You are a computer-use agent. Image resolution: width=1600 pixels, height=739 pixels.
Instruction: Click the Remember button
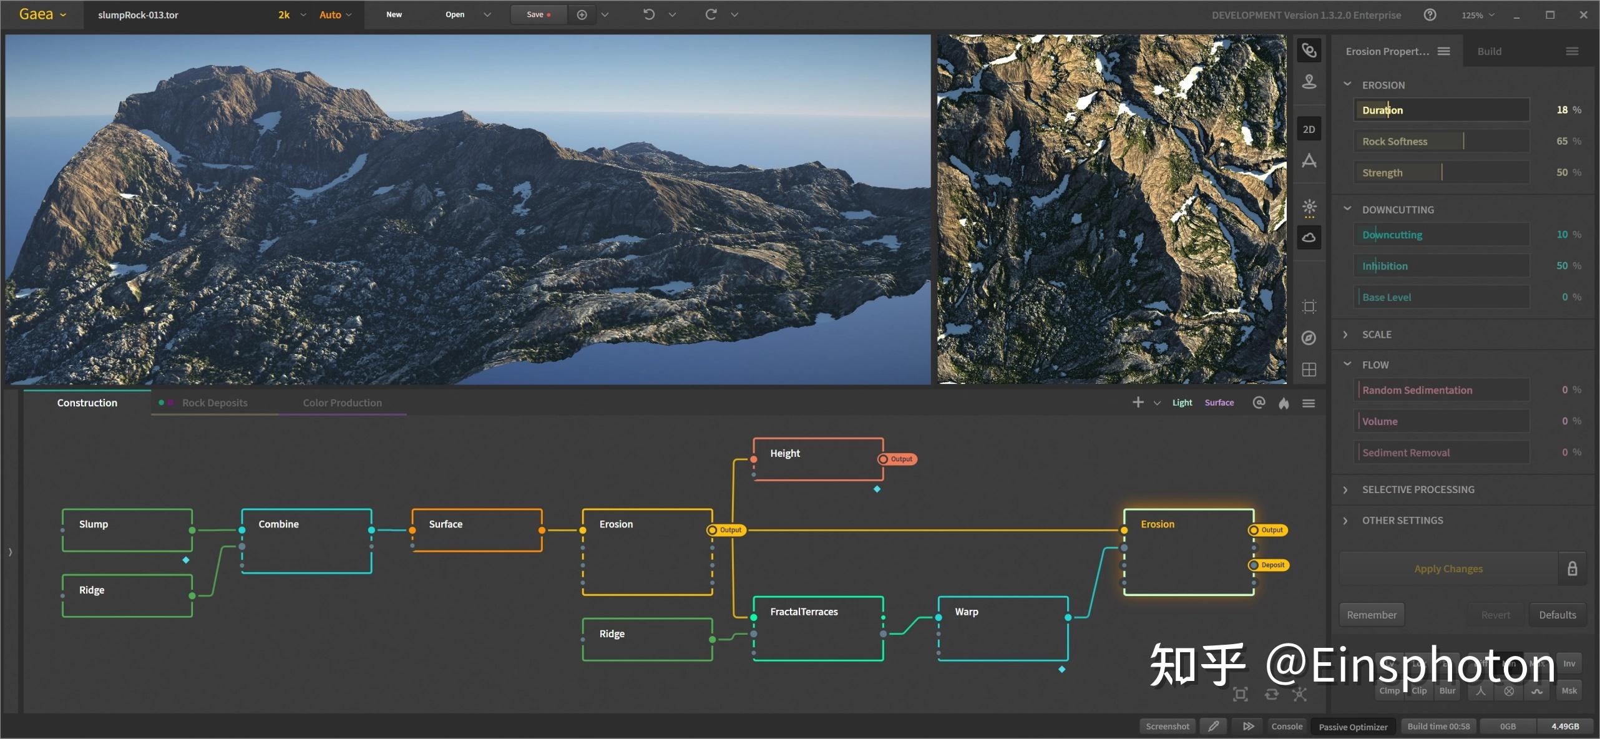(x=1371, y=615)
